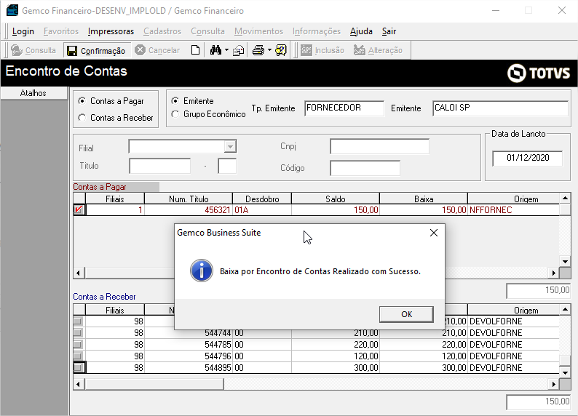578x416 pixels.
Task: Click the TOTVS logo
Action: coord(539,73)
